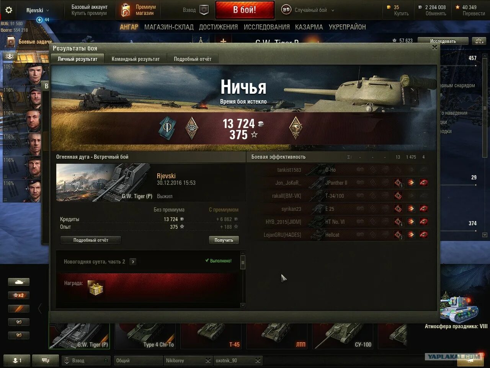
Task: Click the platoon shield icon
Action: (204, 10)
